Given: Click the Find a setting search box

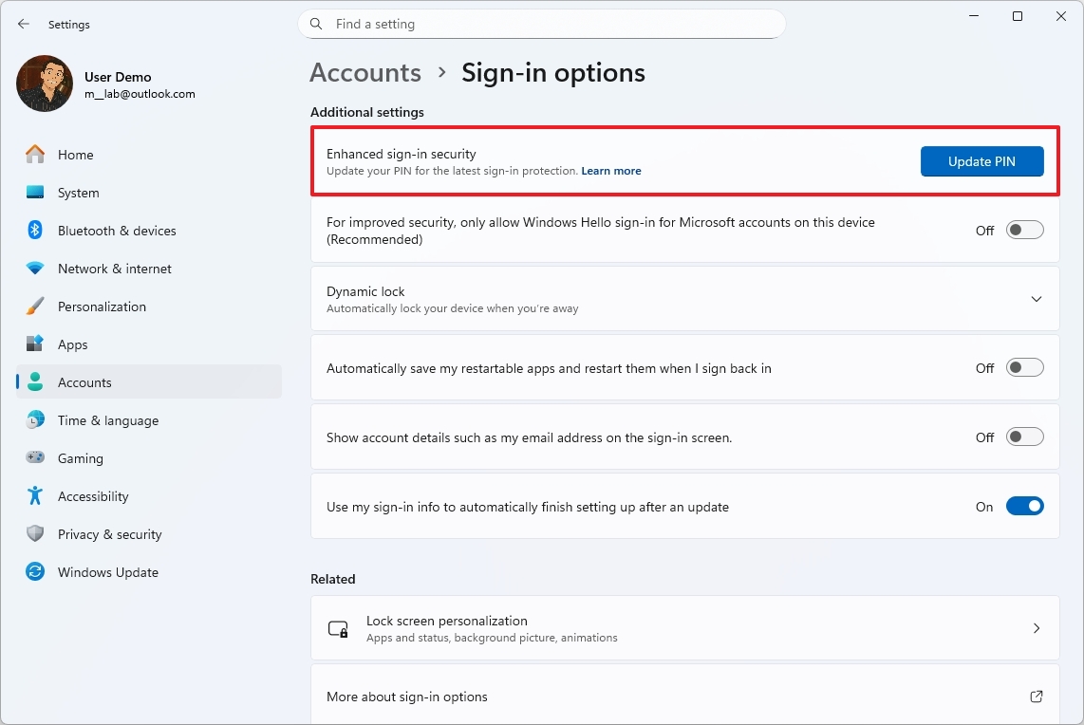Looking at the screenshot, I should [542, 24].
